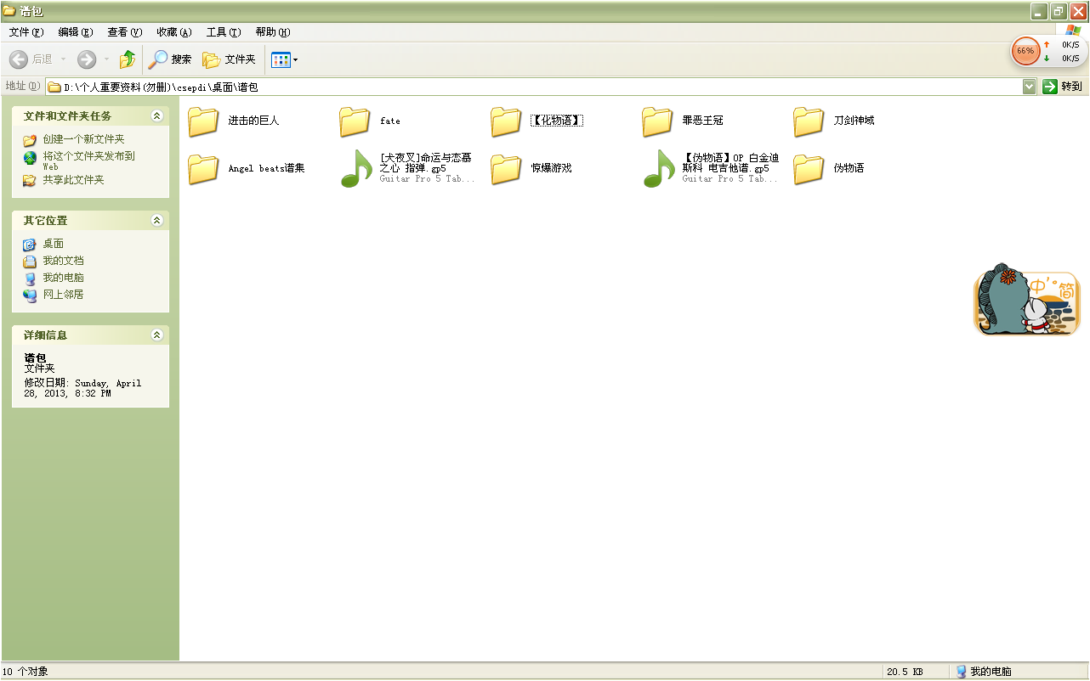1090x681 pixels.
Task: Click the Back (后退) arrow button
Action: click(x=31, y=59)
